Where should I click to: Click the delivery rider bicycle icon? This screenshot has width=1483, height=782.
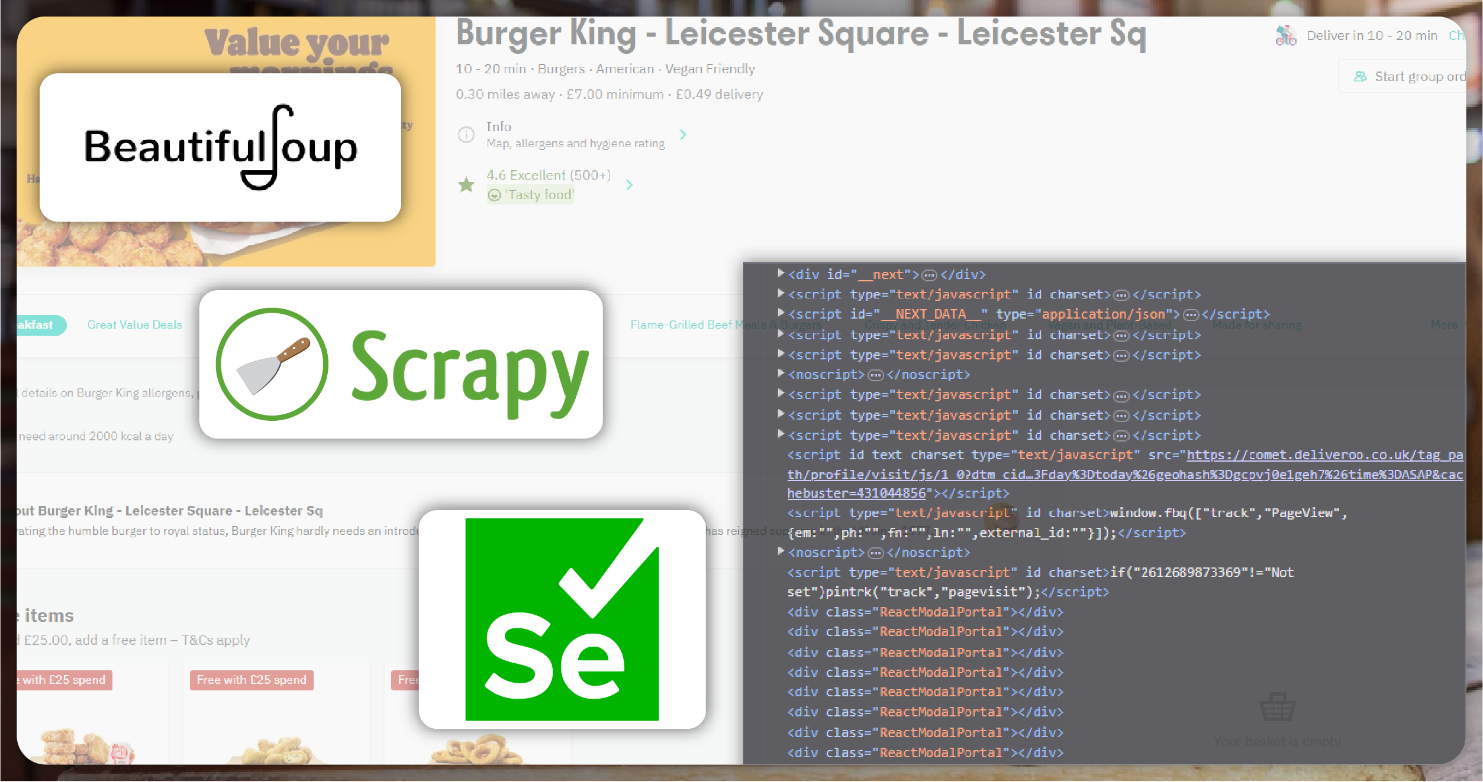(1285, 36)
